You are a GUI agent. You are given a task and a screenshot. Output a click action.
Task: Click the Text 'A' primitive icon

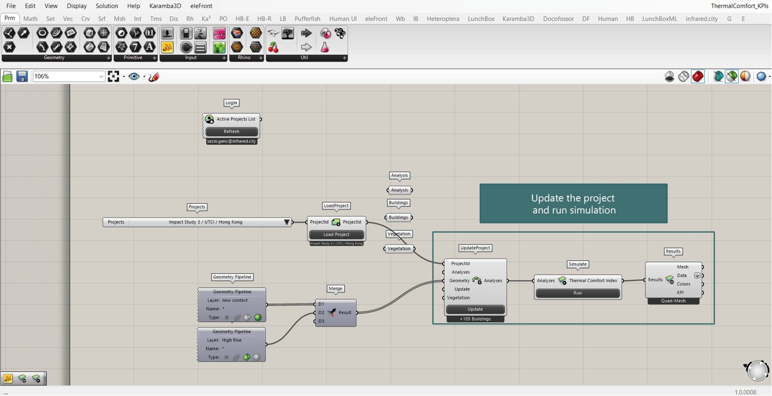click(150, 47)
